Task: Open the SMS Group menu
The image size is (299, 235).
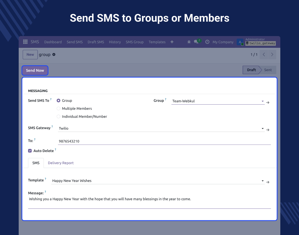Action: [x=135, y=42]
